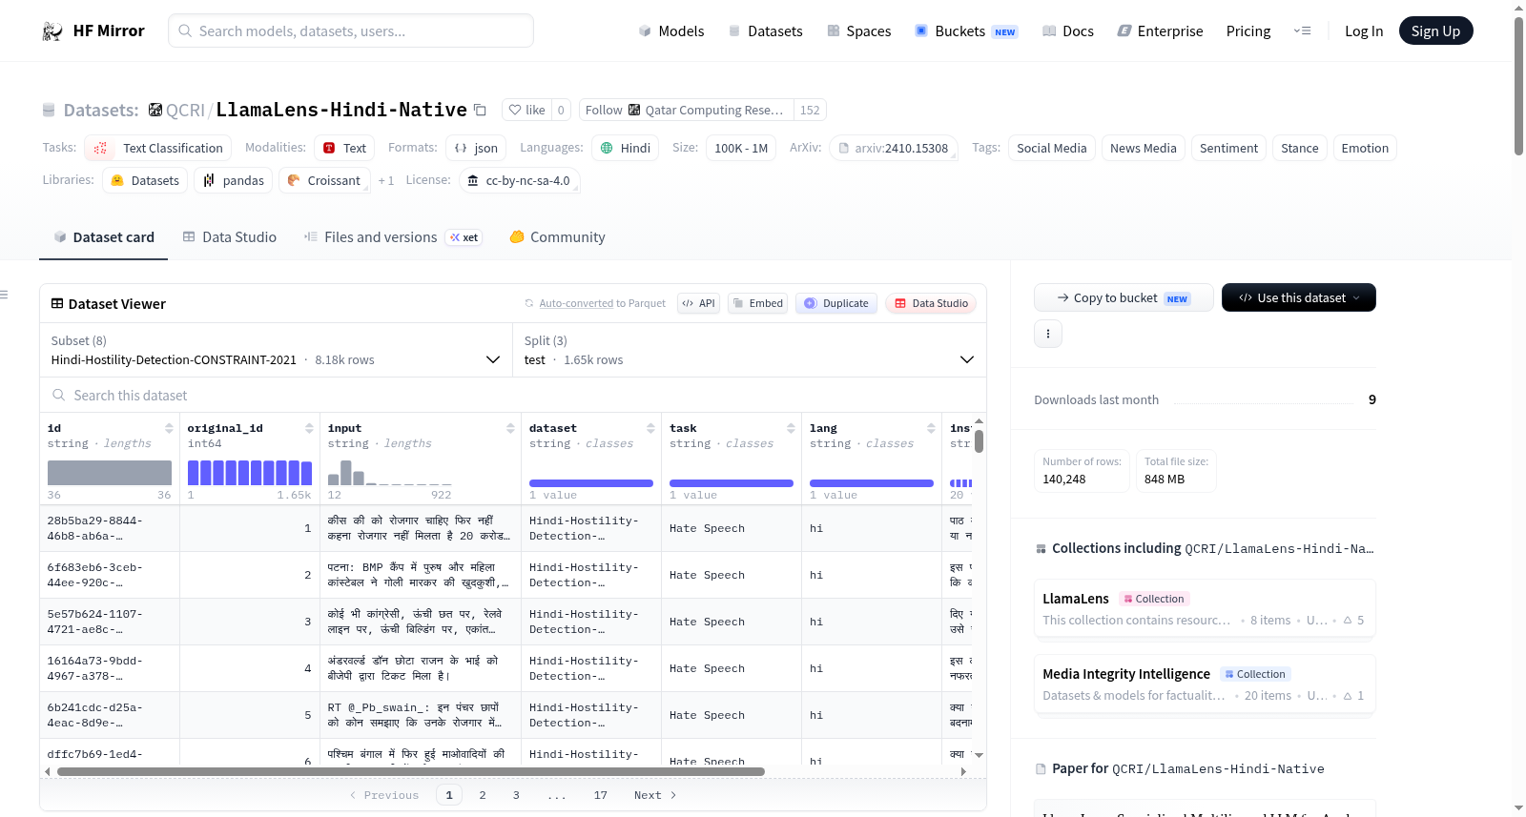Copy dataset name with the copy icon
This screenshot has height=817, width=1526.
[481, 111]
